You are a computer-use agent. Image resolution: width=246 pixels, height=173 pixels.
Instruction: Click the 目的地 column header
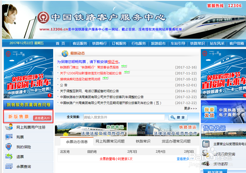(x=92, y=152)
